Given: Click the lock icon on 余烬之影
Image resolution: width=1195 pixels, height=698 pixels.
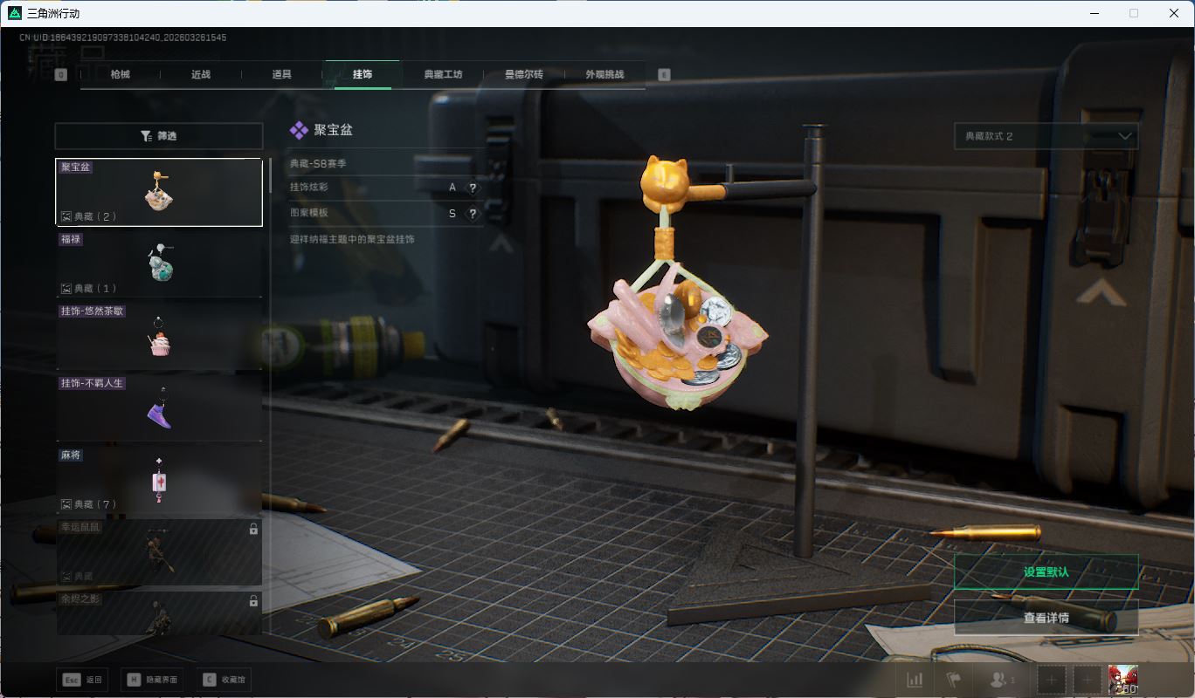Looking at the screenshot, I should [x=253, y=601].
